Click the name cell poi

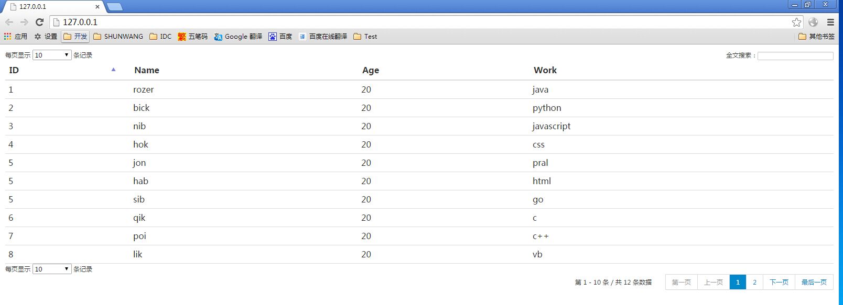139,236
